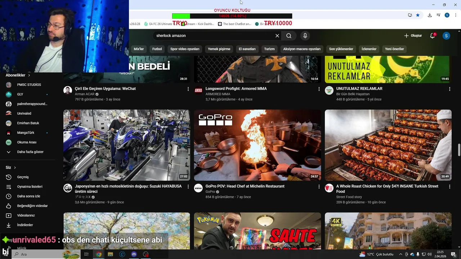Open Okuma Arası subscription channel
This screenshot has width=461, height=259.
[x=27, y=142]
